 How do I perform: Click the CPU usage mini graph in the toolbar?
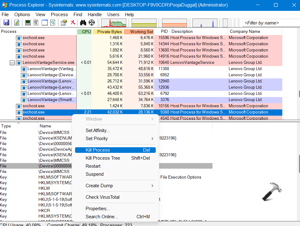[x=114, y=23]
